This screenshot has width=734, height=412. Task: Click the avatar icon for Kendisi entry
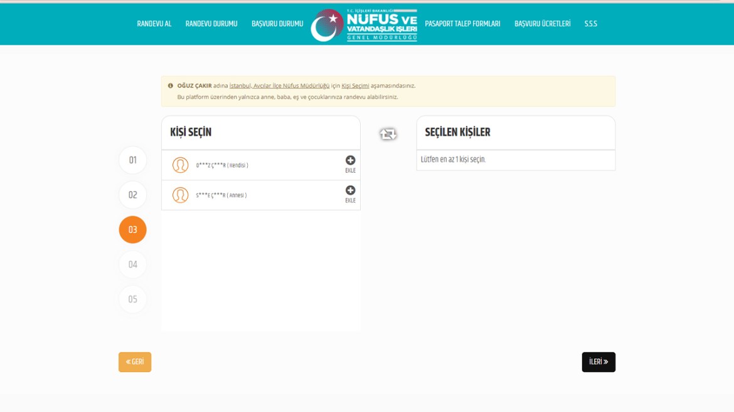pyautogui.click(x=181, y=165)
